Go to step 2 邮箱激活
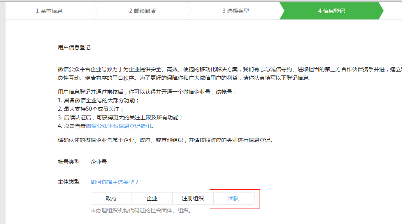The width and height of the screenshot is (402, 224). pyautogui.click(x=142, y=11)
